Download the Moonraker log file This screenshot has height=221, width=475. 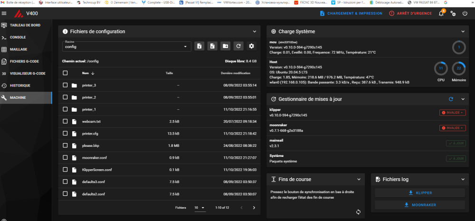coord(420,205)
